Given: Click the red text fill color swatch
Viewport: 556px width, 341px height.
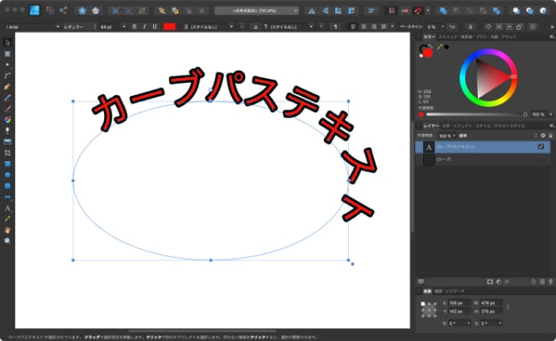Looking at the screenshot, I should [169, 27].
